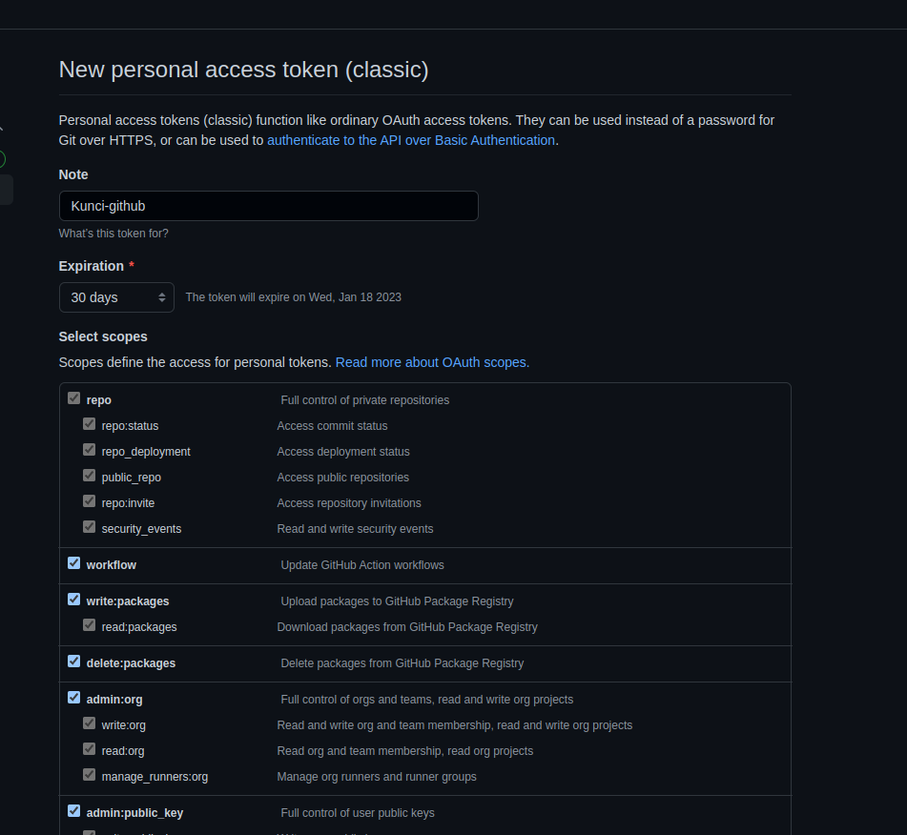Click the What's this token for link
The width and height of the screenshot is (907, 835).
pos(113,233)
